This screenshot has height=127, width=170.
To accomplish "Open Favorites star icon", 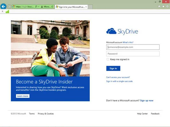I will 163,6.
